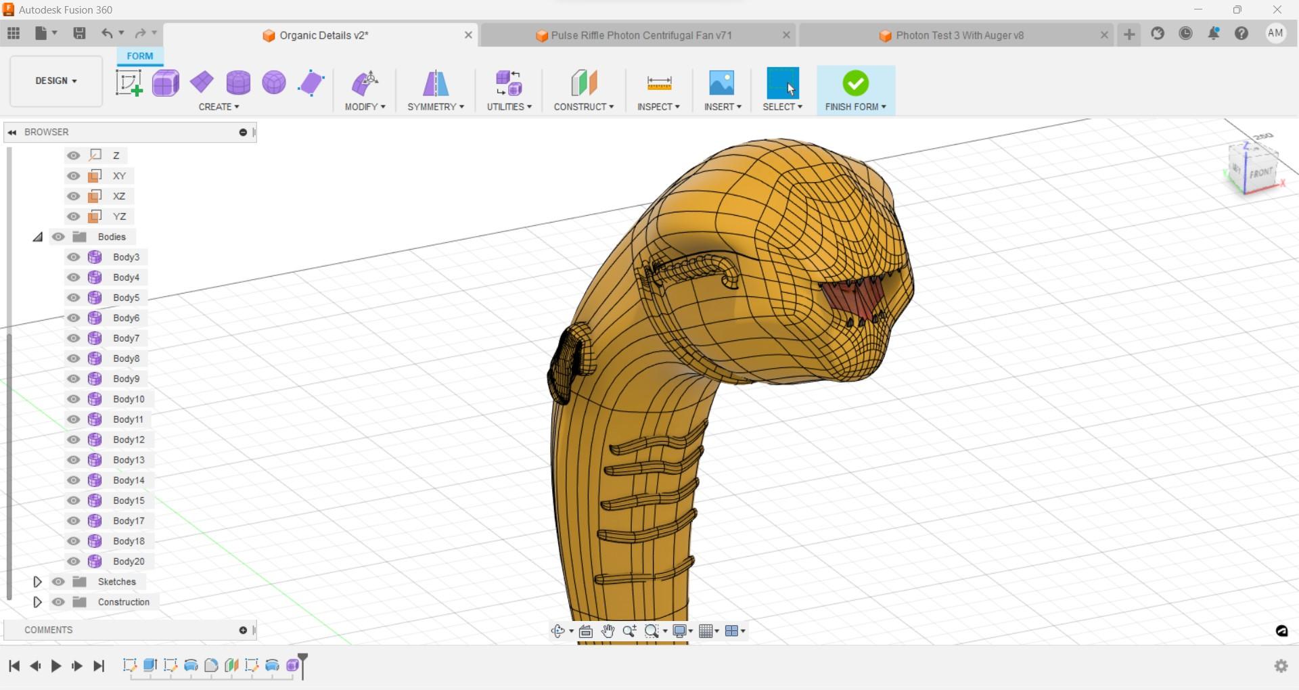Click the Save icon

click(79, 33)
